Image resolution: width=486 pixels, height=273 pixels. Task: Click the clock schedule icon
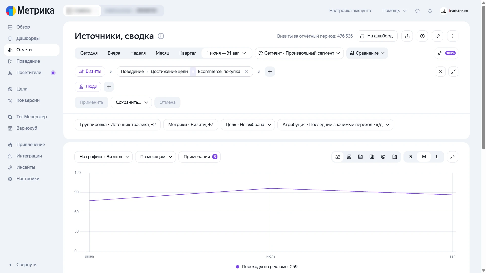[x=422, y=36]
